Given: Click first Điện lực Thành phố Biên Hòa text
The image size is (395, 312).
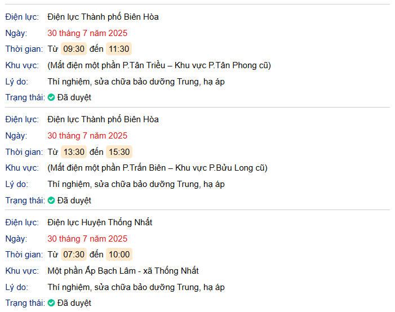Looking at the screenshot, I should coord(103,17).
